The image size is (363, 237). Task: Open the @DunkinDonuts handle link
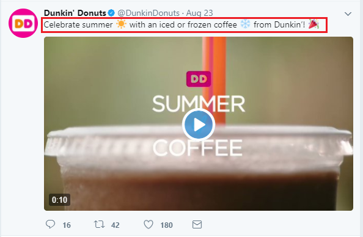coord(148,13)
